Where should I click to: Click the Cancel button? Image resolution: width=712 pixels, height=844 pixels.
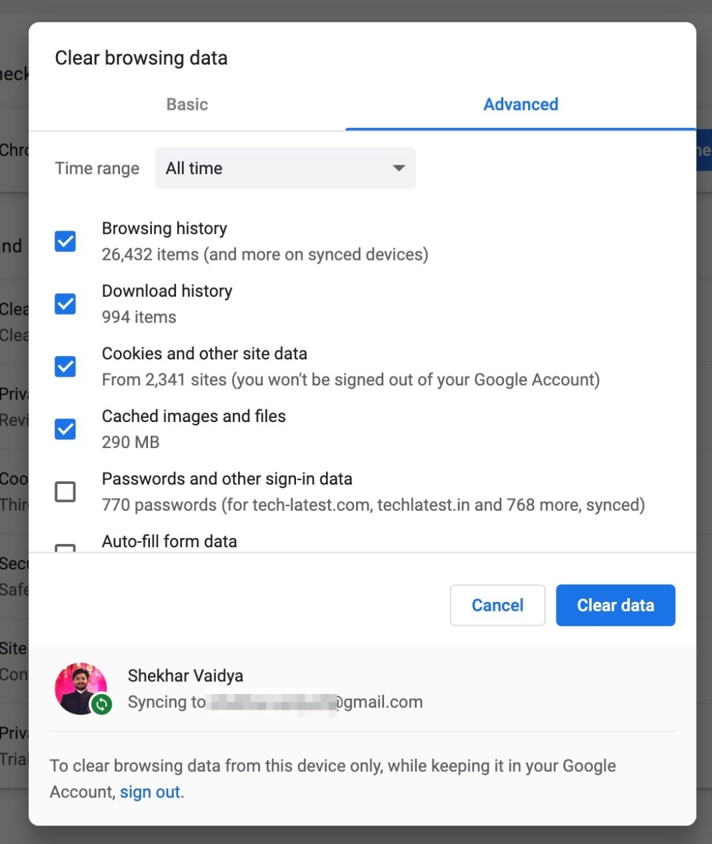[497, 605]
